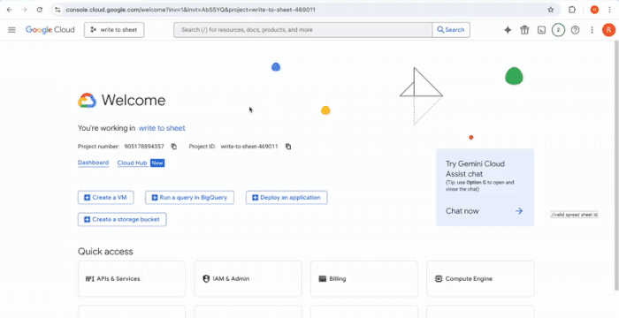Reload the current page
The width and height of the screenshot is (619, 318).
tap(40, 10)
